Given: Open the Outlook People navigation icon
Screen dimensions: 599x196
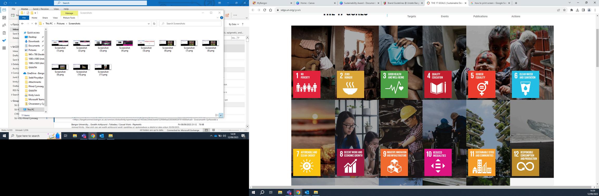Looking at the screenshot, I should coord(4,25).
